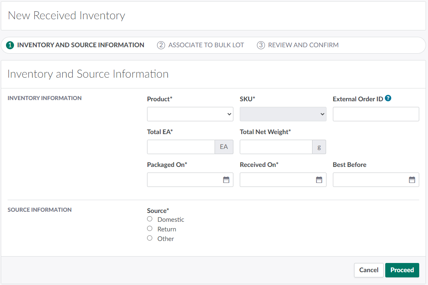The image size is (428, 285).
Task: Click into the Total Net Weight field
Action: tap(276, 147)
